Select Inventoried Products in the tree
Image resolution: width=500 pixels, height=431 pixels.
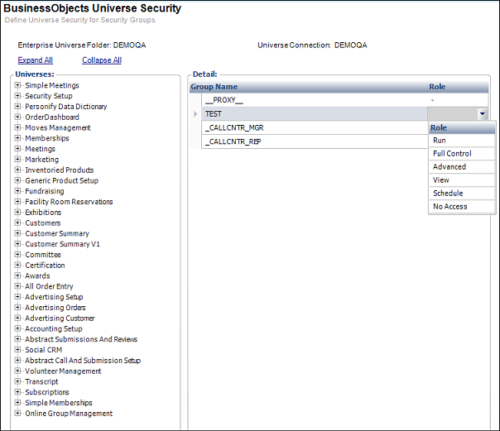(x=60, y=170)
